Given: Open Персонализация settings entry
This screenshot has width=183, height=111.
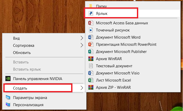Looking at the screenshot, I should pyautogui.click(x=44, y=105).
